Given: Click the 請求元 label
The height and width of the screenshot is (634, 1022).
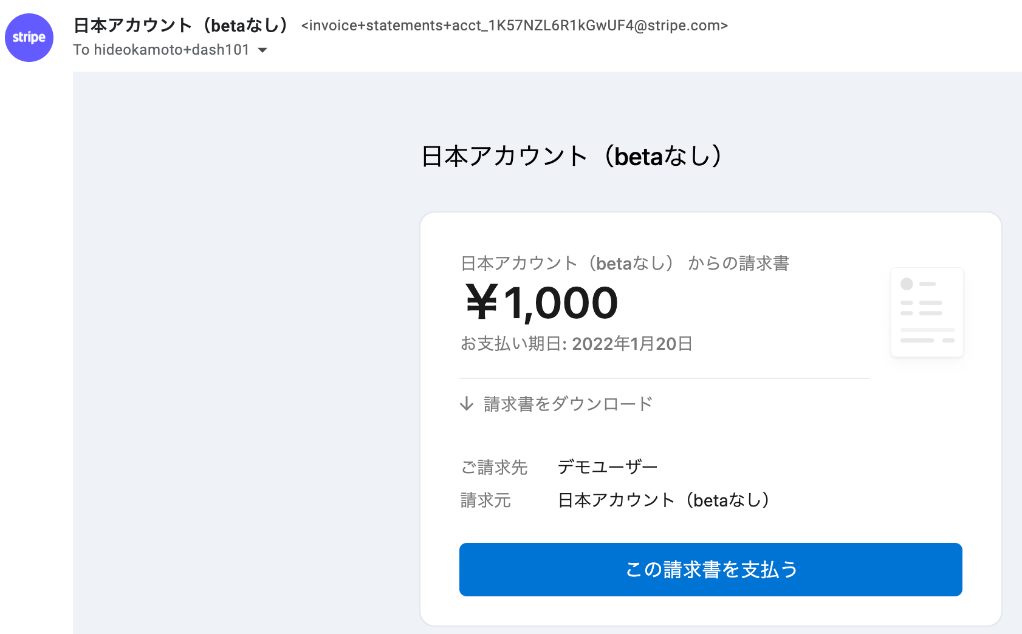Looking at the screenshot, I should (485, 500).
